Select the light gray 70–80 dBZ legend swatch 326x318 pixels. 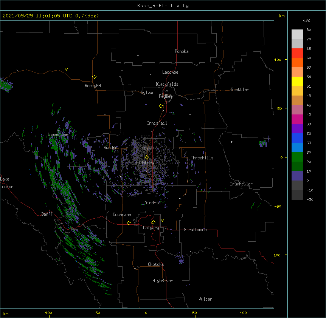point(297,34)
